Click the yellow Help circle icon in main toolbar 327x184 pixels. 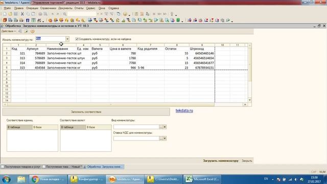(x=125, y=14)
